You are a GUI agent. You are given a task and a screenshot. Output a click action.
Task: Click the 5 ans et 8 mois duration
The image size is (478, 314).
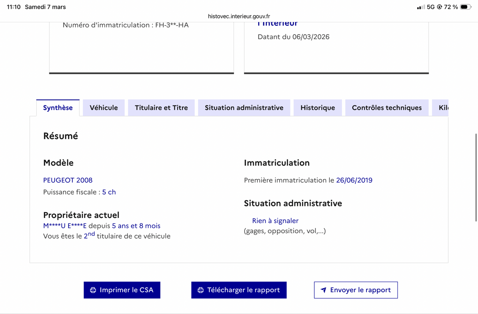tap(136, 226)
